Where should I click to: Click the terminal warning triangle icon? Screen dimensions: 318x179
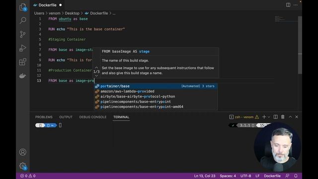click(257, 117)
